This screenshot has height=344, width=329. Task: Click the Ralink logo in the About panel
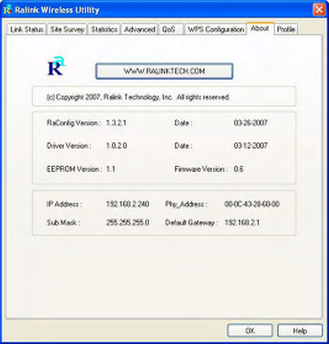(x=56, y=66)
